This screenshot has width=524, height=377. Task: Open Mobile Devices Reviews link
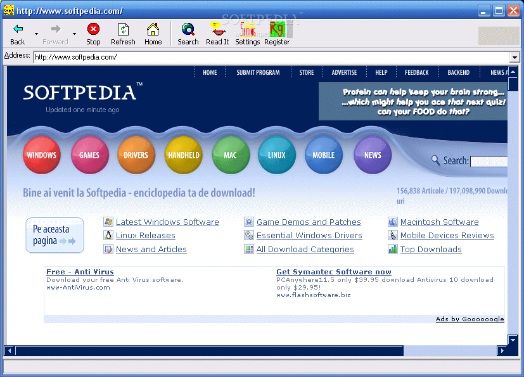pyautogui.click(x=447, y=236)
